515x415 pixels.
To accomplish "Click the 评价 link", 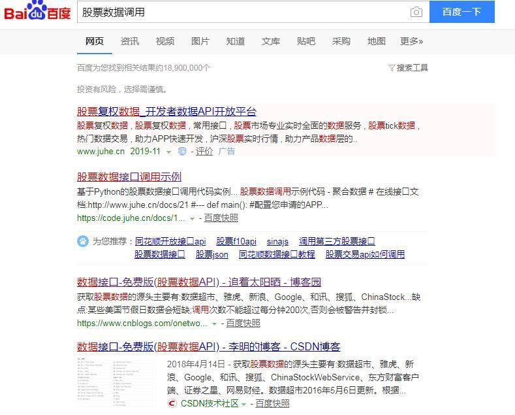I will [204, 151].
